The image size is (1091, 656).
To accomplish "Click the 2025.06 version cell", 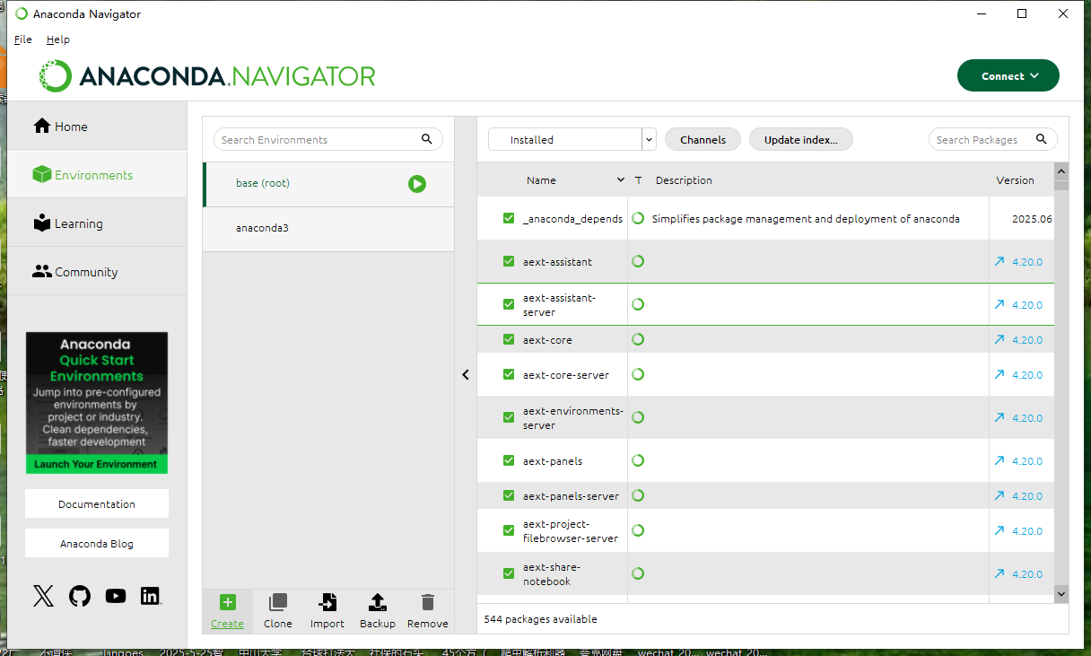I will point(1032,219).
